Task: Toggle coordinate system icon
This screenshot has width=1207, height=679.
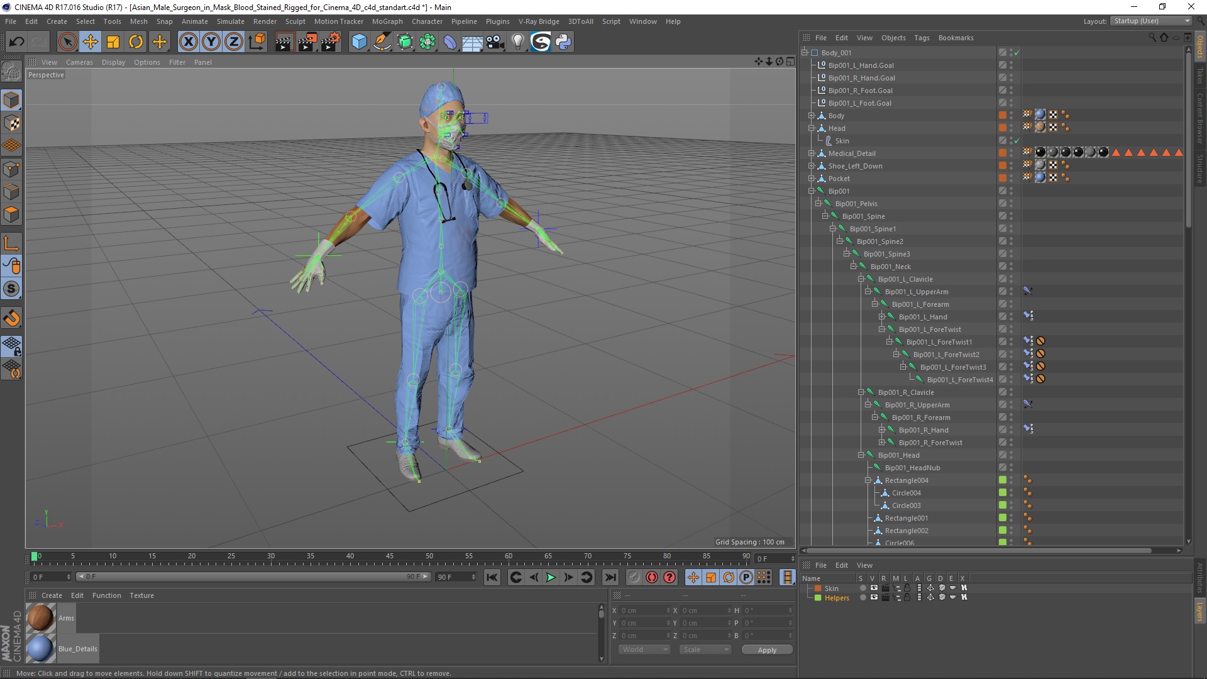Action: tap(256, 42)
